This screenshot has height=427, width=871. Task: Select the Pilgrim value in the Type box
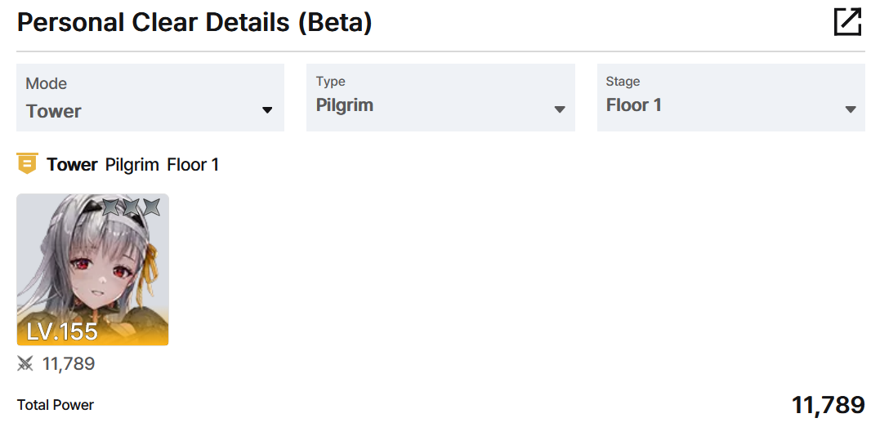tap(345, 105)
